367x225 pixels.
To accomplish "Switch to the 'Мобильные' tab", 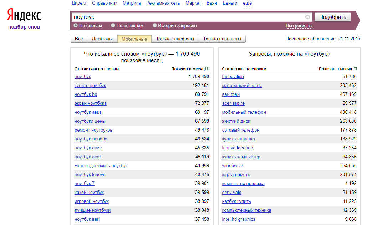I will pos(134,39).
